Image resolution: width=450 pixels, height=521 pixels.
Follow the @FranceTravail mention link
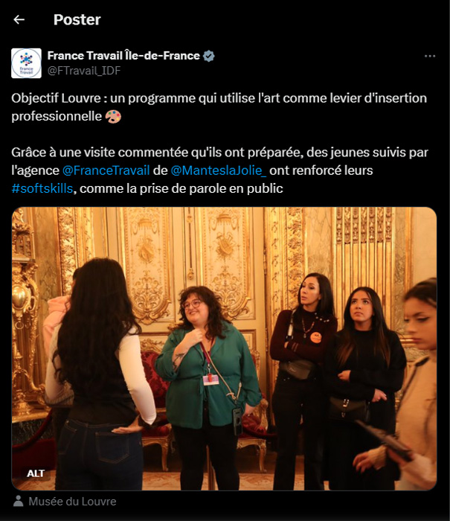click(x=106, y=170)
